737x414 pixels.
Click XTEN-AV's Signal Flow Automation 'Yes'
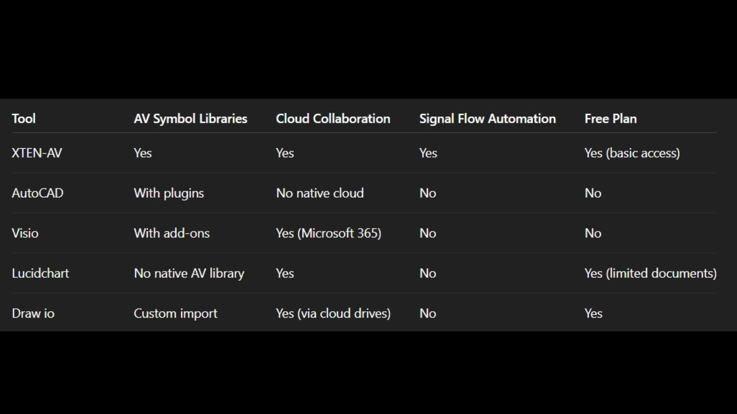[428, 153]
